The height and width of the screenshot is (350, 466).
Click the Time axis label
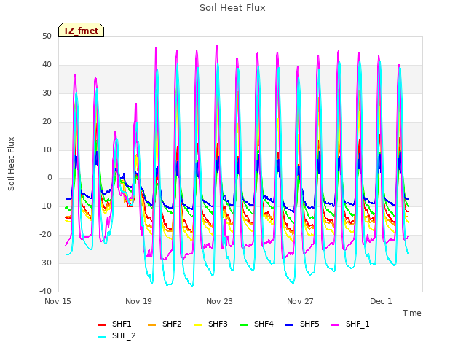411,313
